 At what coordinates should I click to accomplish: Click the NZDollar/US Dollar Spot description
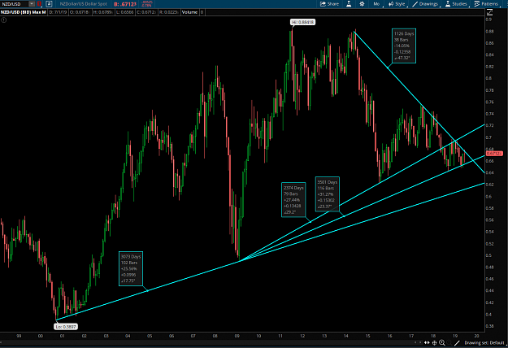(x=83, y=4)
